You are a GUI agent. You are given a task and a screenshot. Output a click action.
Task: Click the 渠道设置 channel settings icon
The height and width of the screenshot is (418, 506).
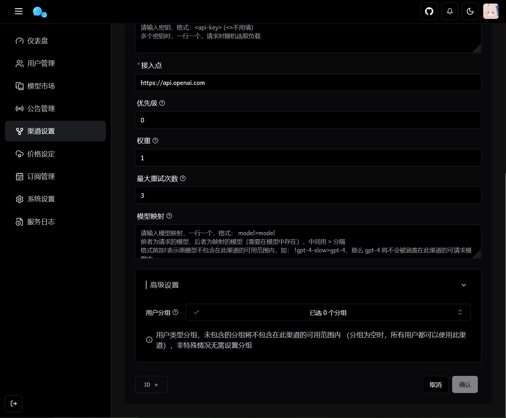click(20, 131)
